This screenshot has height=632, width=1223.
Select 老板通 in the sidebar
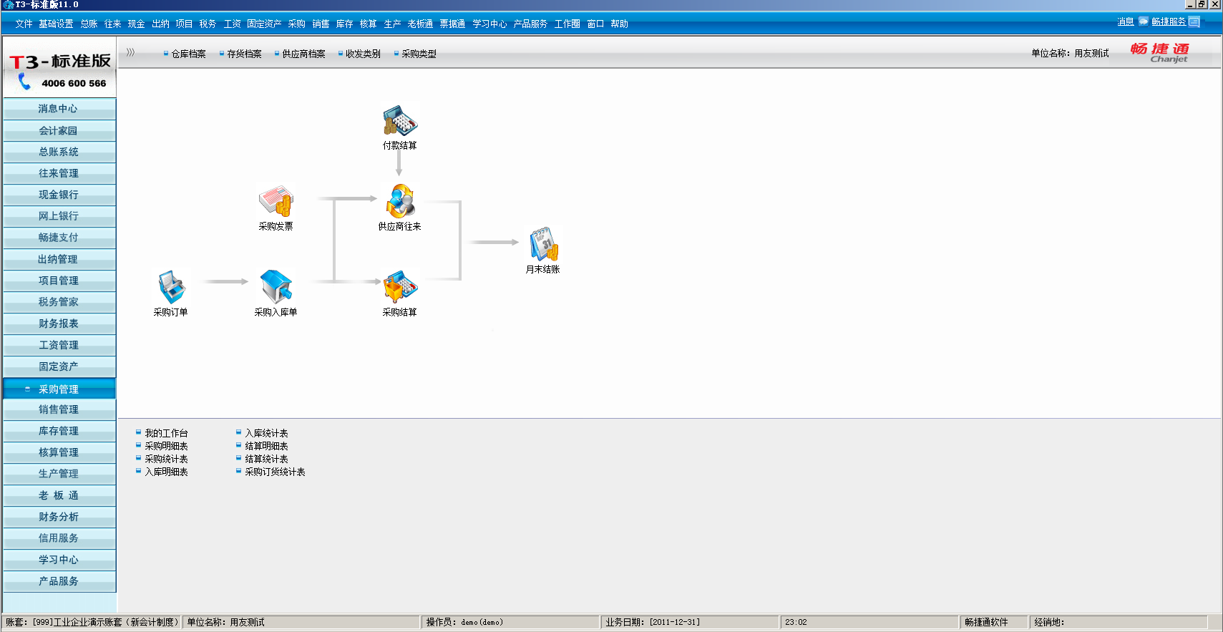tap(59, 495)
